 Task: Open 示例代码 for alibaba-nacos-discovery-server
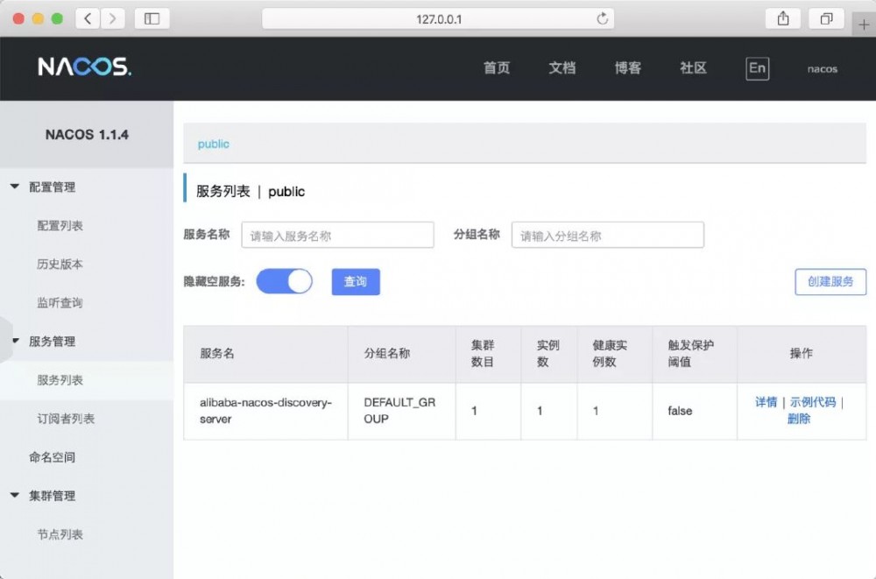[x=813, y=402]
